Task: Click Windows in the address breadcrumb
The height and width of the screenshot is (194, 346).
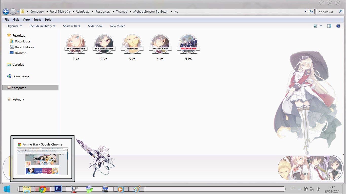Action: pos(83,12)
